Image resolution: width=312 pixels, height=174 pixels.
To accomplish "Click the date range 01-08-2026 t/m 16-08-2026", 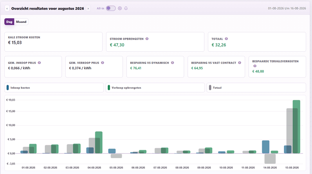I will [287, 8].
